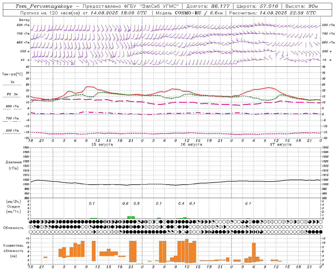Click the elevation label Высота: 90м
The height and width of the screenshot is (269, 336).
pos(301,6)
